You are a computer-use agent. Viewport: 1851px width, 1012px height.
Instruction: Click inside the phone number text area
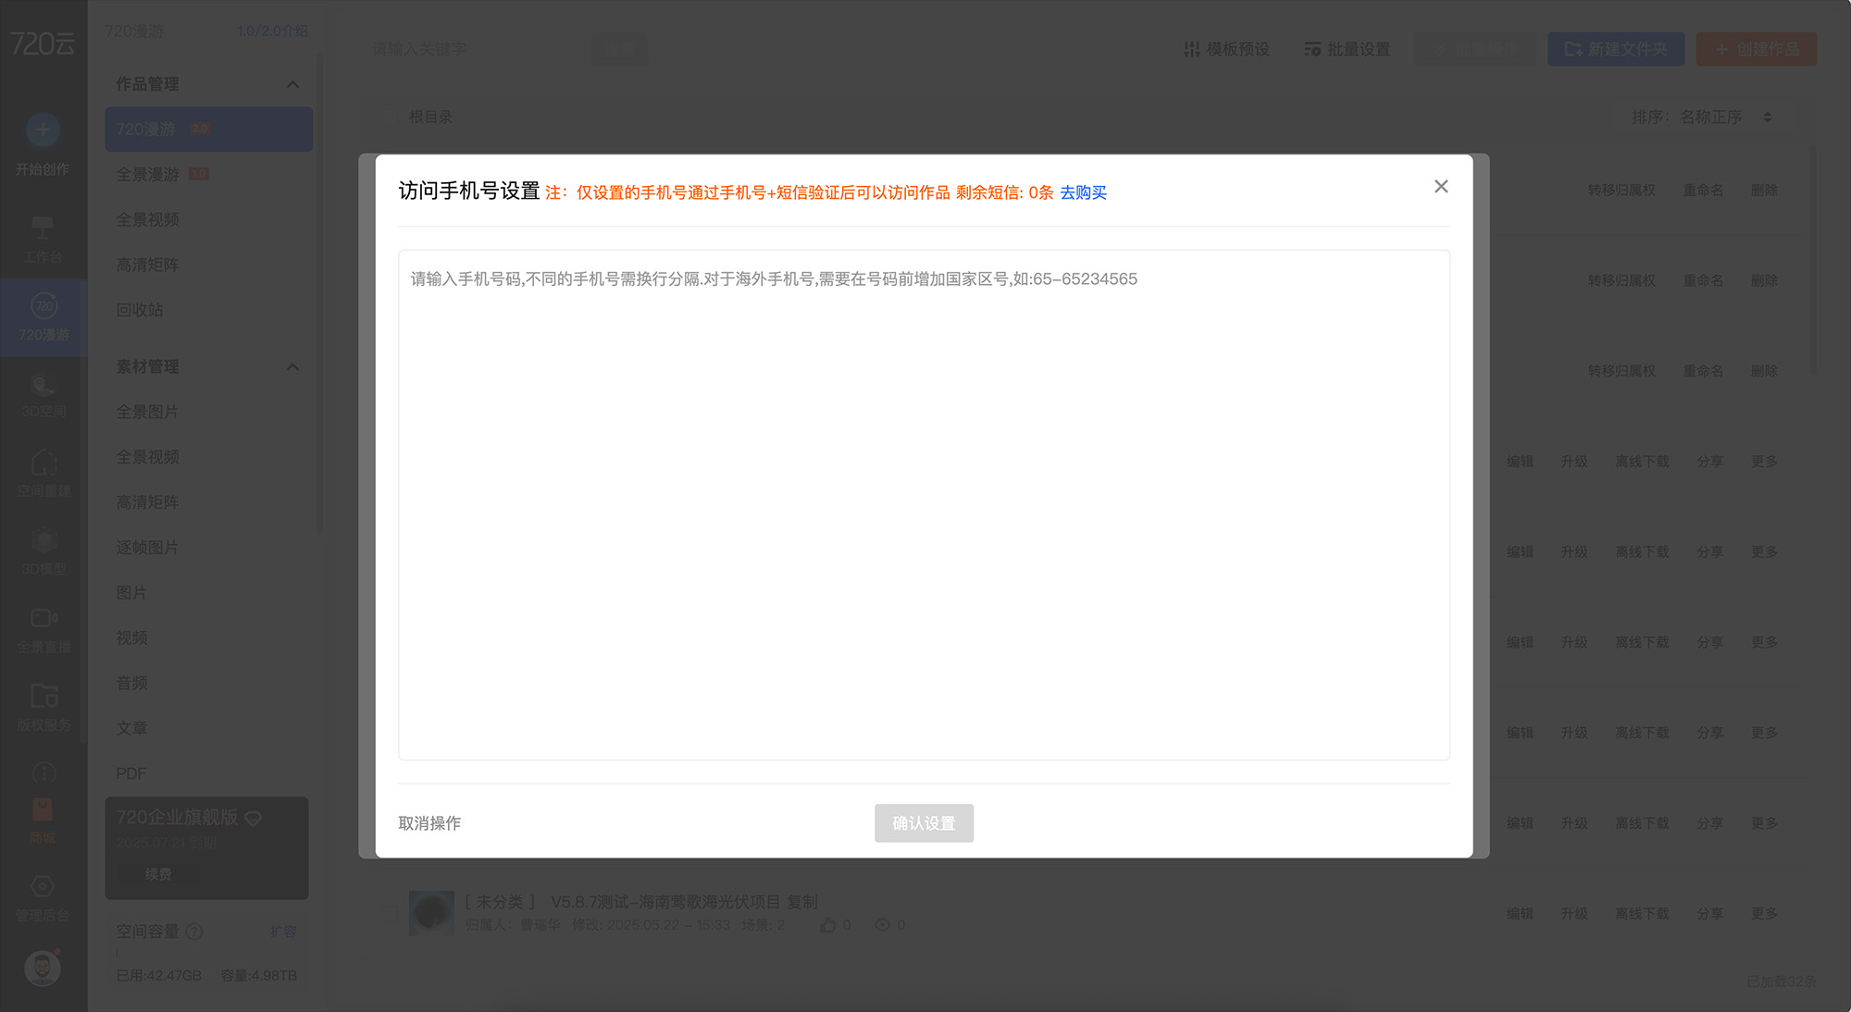tap(924, 505)
